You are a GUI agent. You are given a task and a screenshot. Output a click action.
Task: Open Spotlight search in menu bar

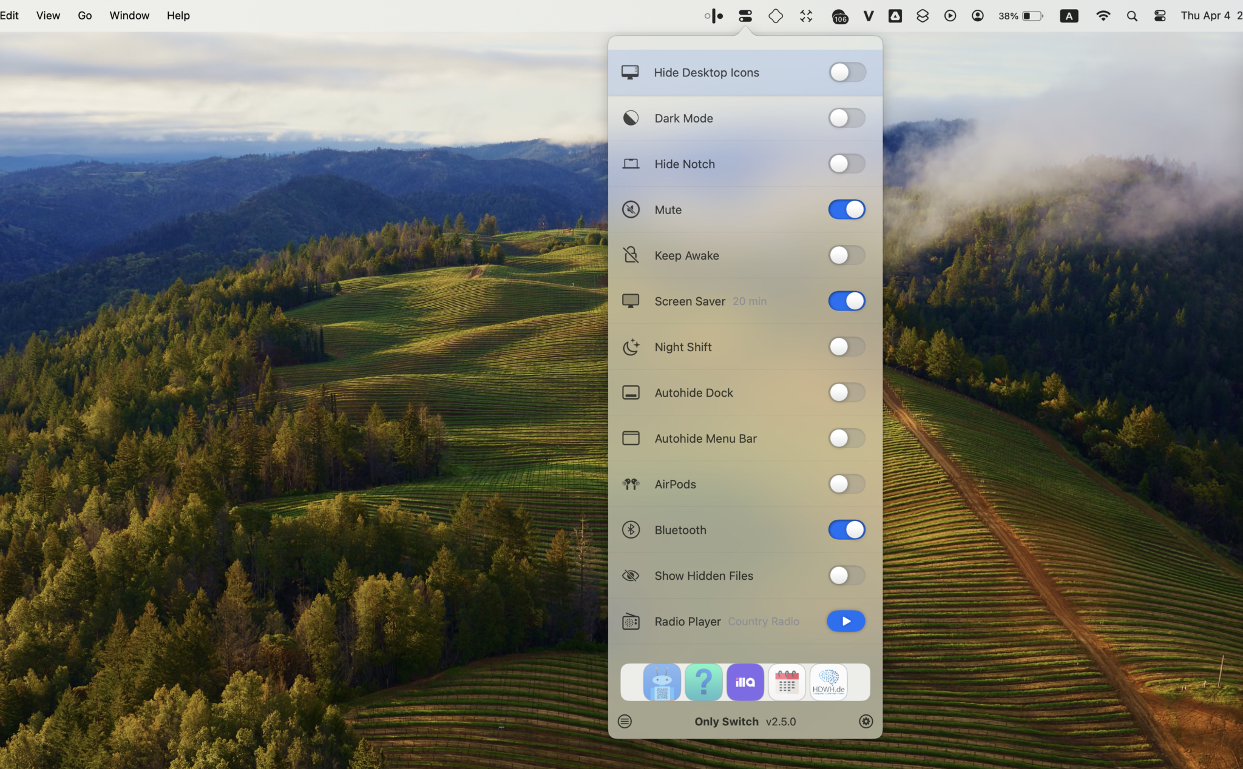[1132, 16]
